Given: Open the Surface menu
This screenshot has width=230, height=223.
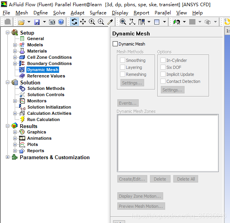Looking at the screenshot, I should [x=98, y=13].
